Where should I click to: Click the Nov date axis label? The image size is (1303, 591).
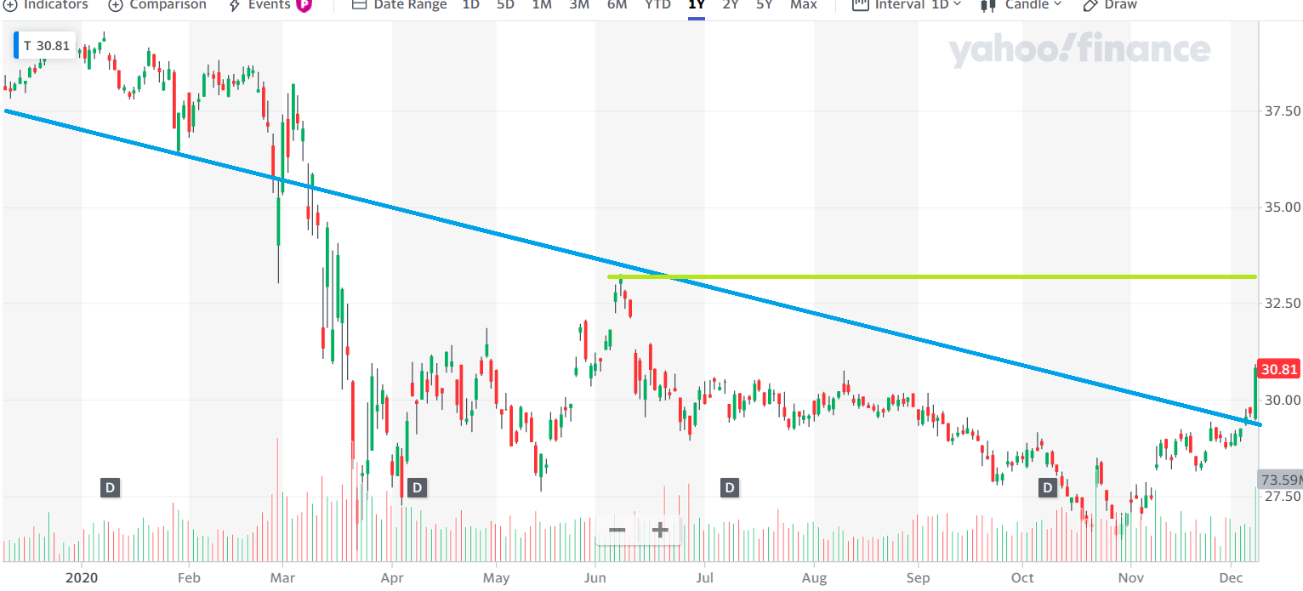click(x=1130, y=577)
